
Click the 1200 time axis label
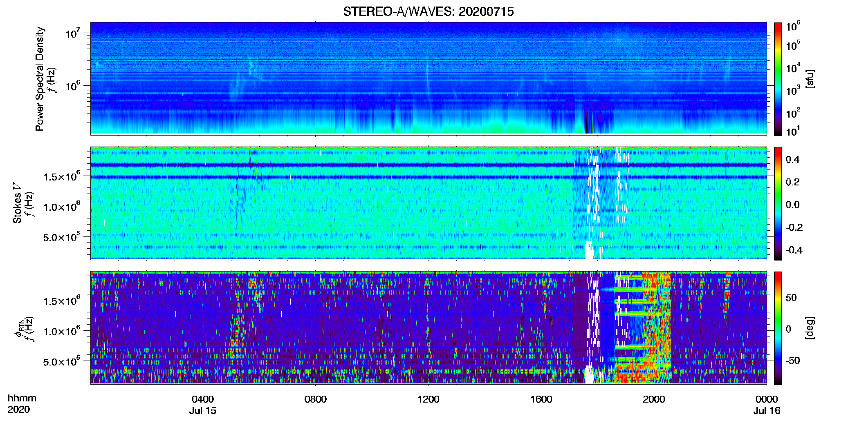[x=428, y=399]
